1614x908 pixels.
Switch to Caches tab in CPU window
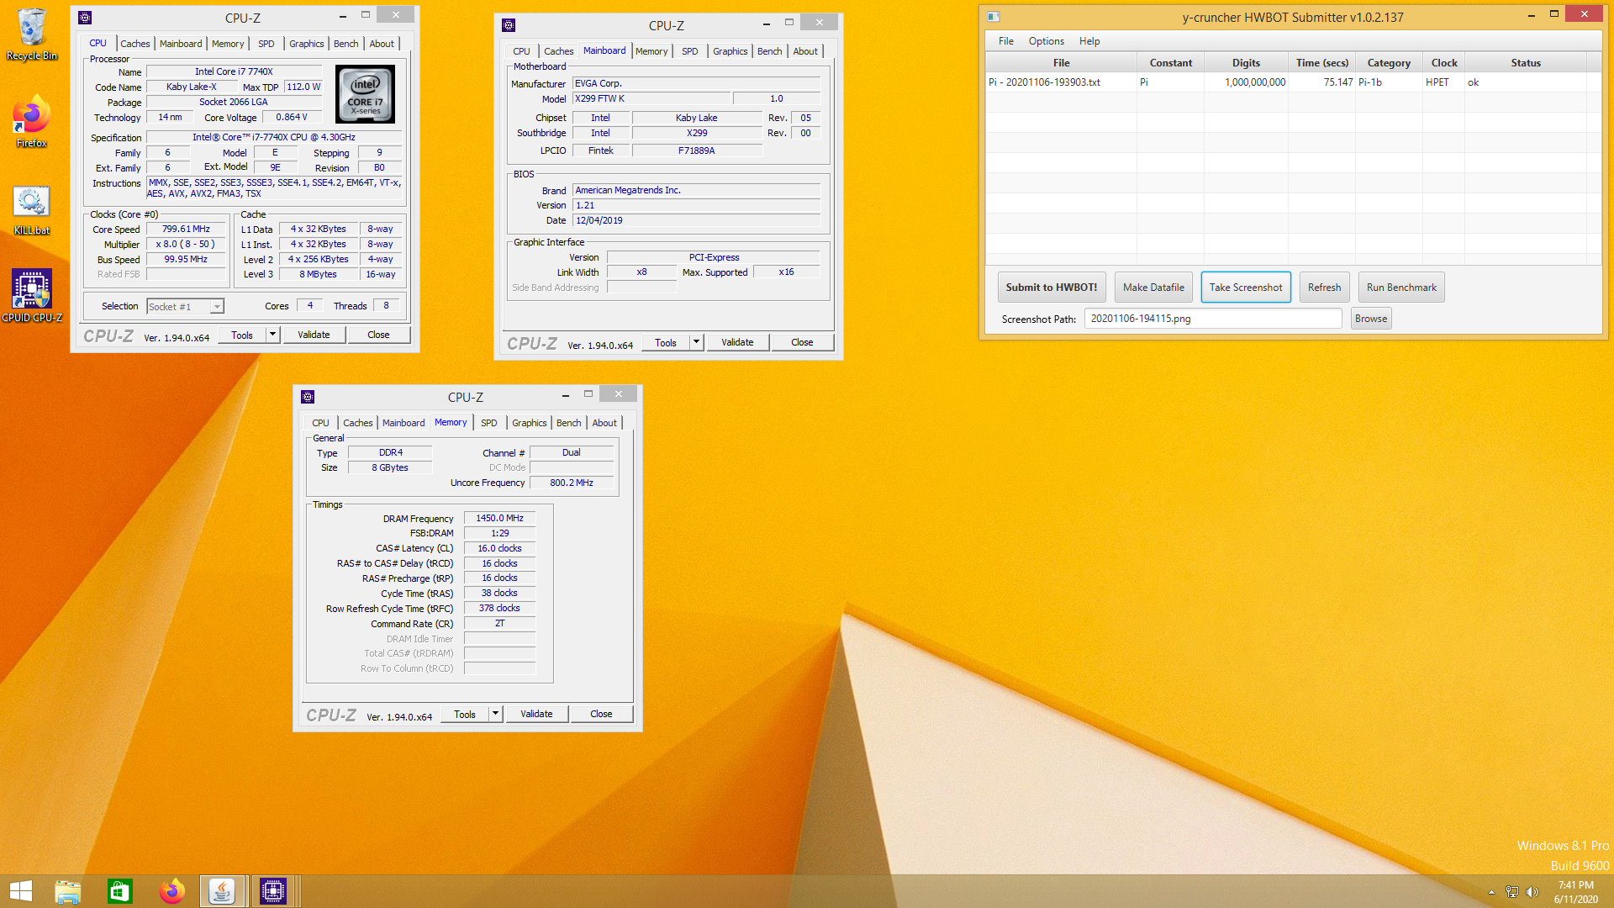pyautogui.click(x=134, y=44)
